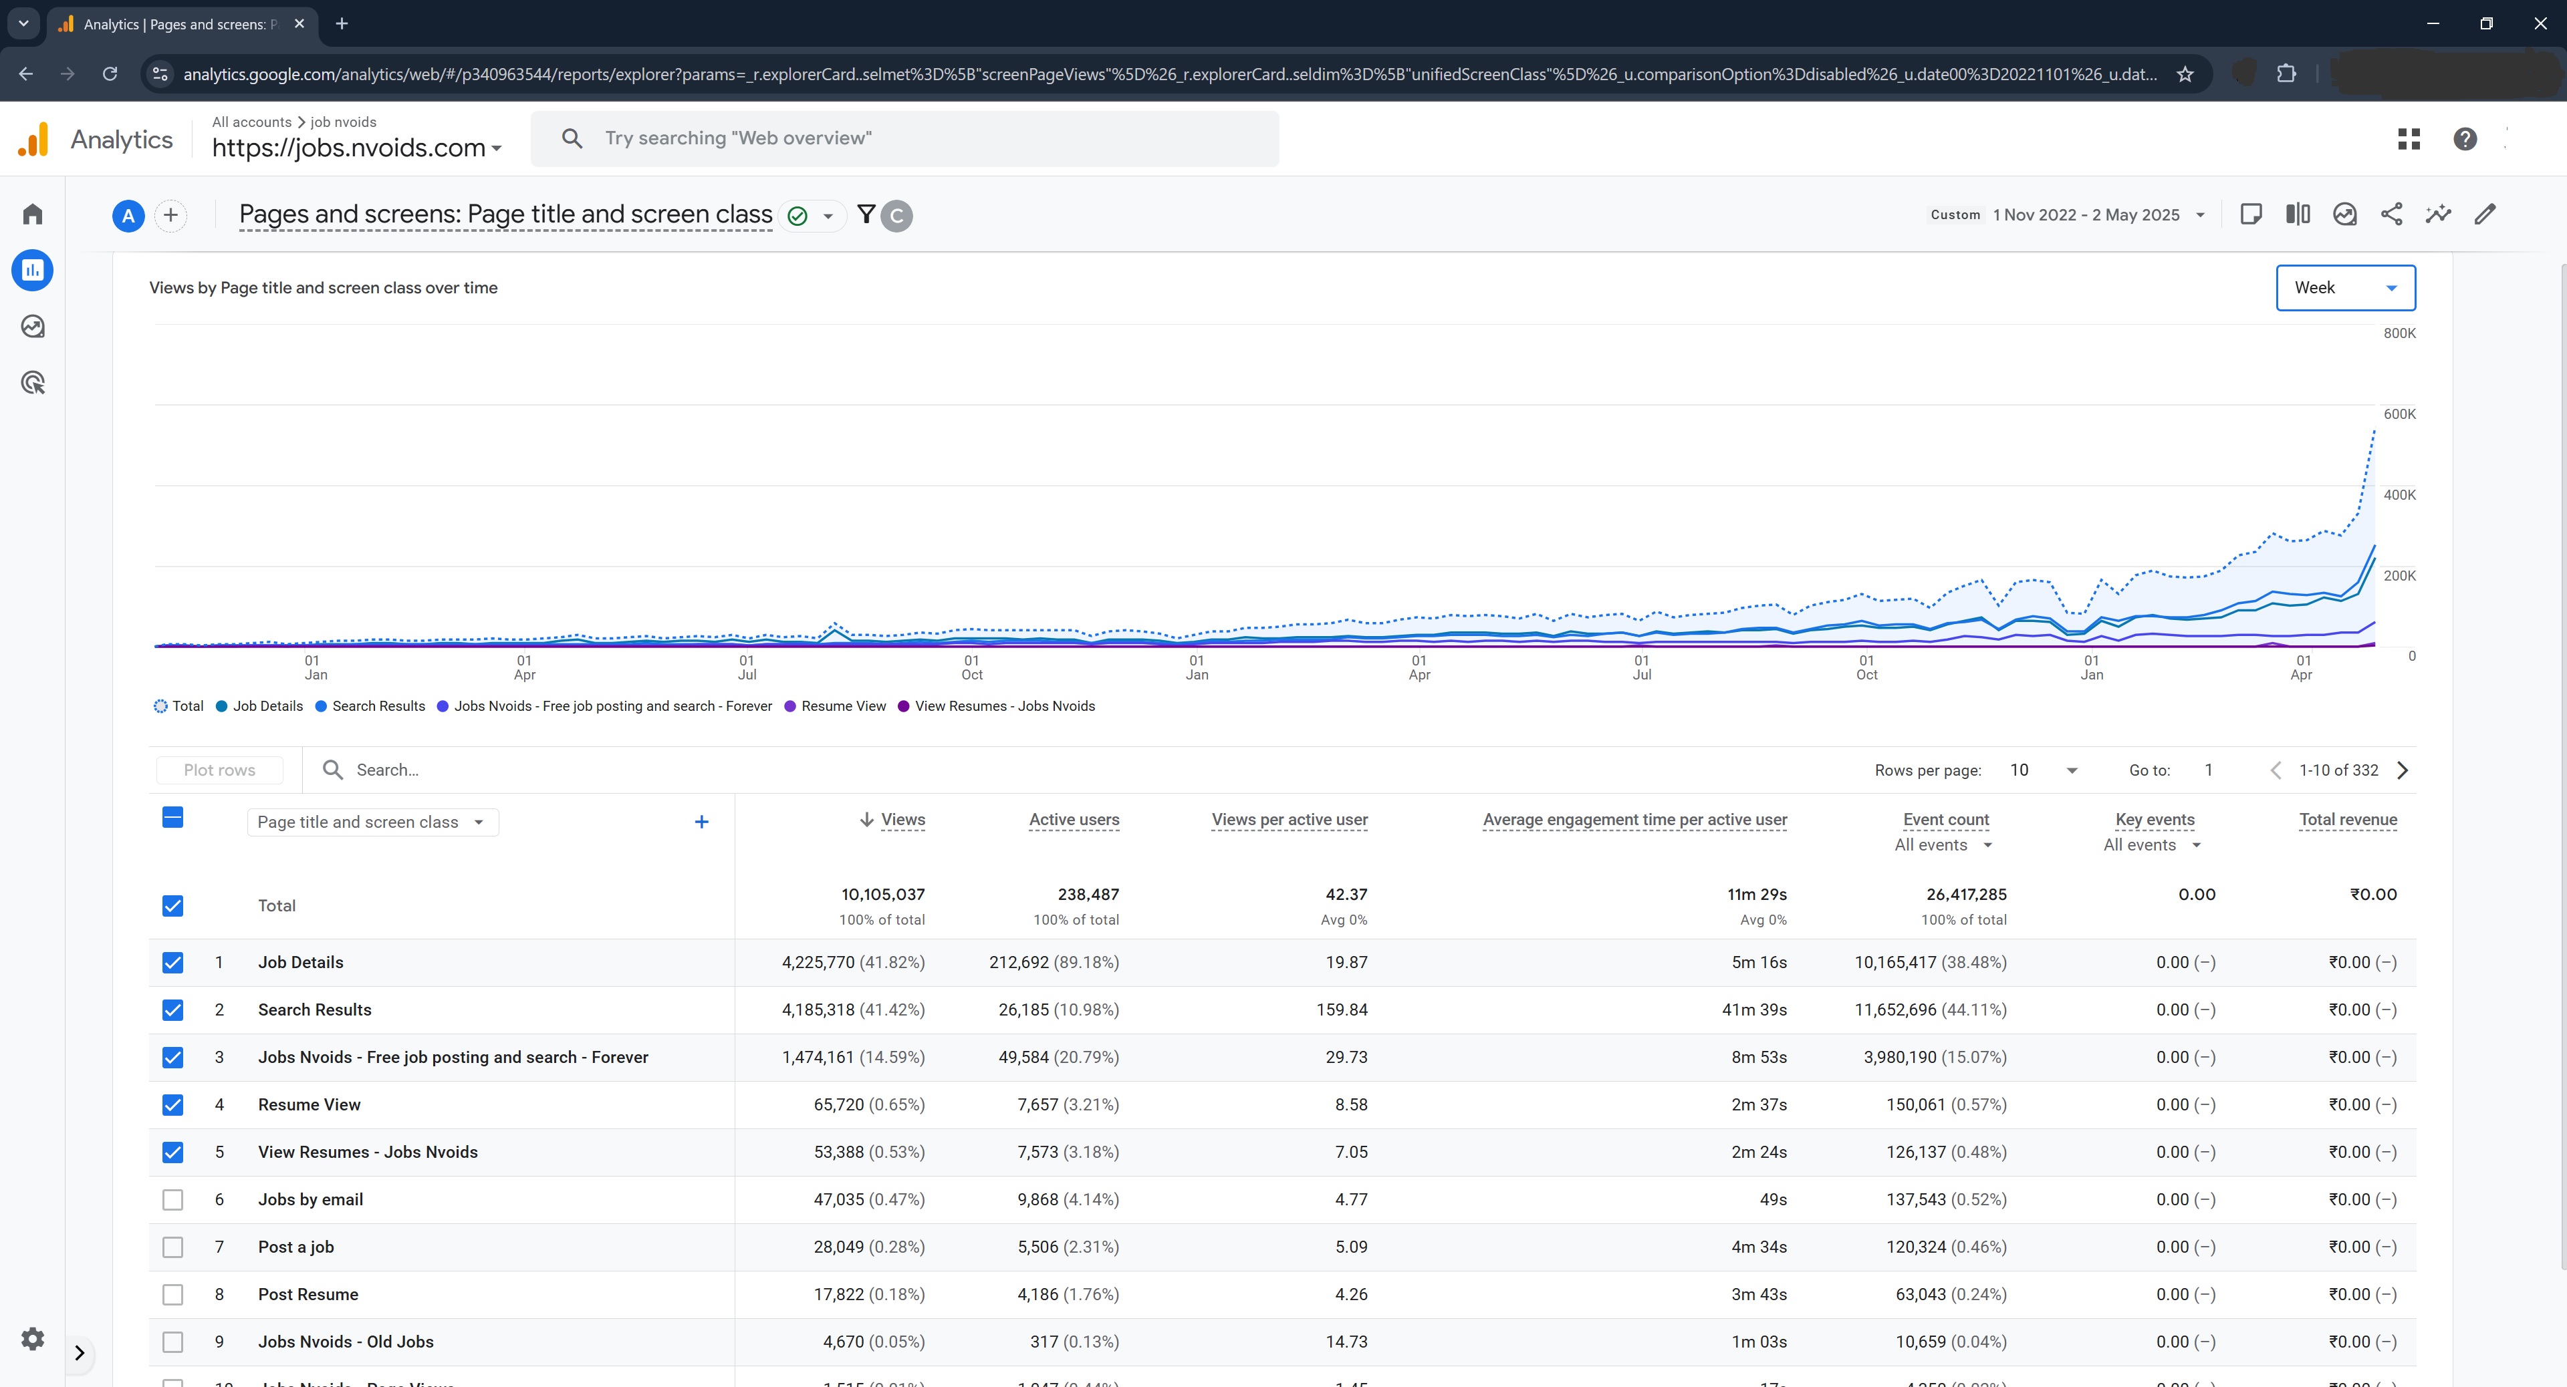Click the table search magnifier icon

click(x=333, y=770)
